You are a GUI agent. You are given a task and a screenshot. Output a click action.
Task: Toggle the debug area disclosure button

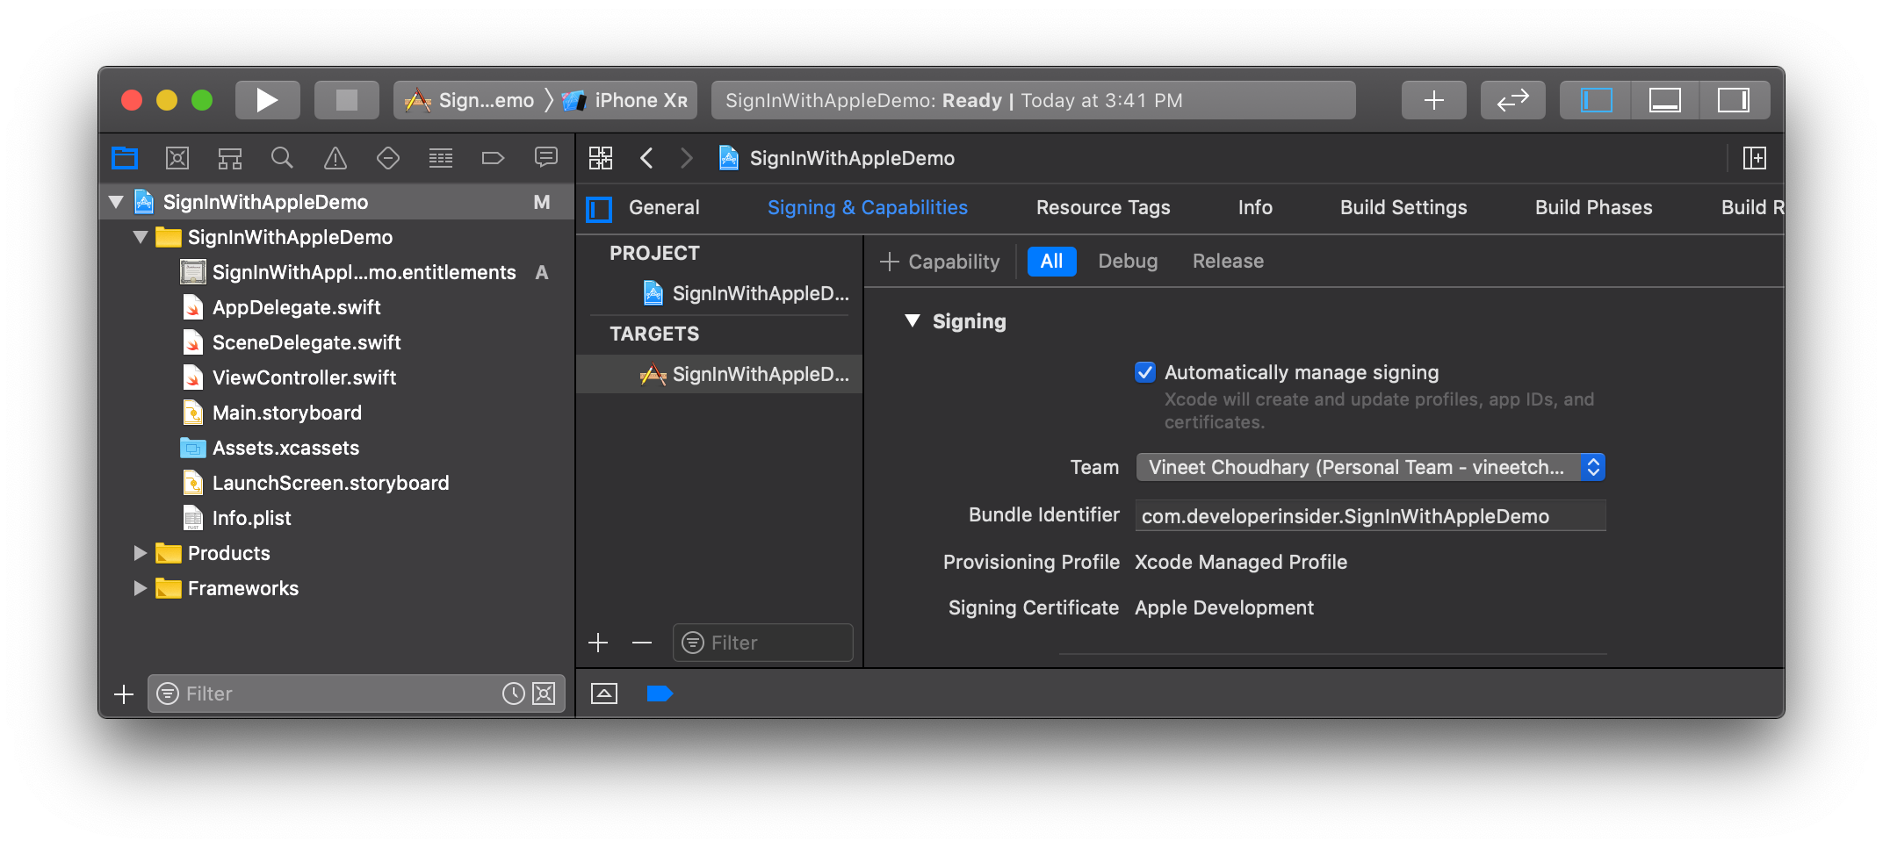(x=604, y=693)
